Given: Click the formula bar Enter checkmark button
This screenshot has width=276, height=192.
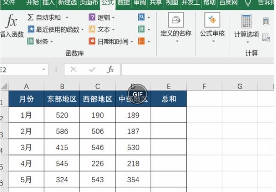Looking at the screenshot, I should tap(92, 70).
